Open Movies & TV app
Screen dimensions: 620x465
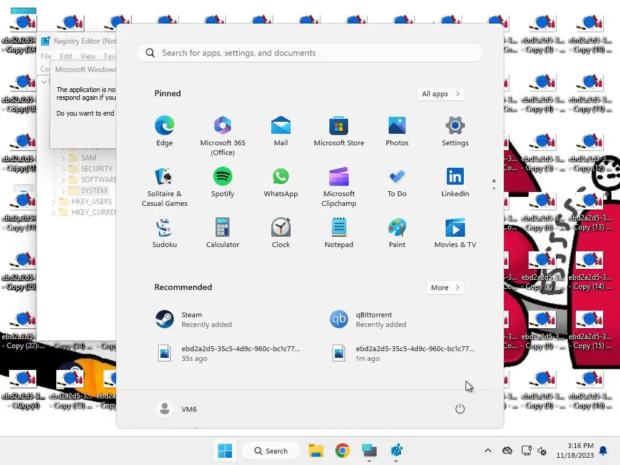point(455,233)
